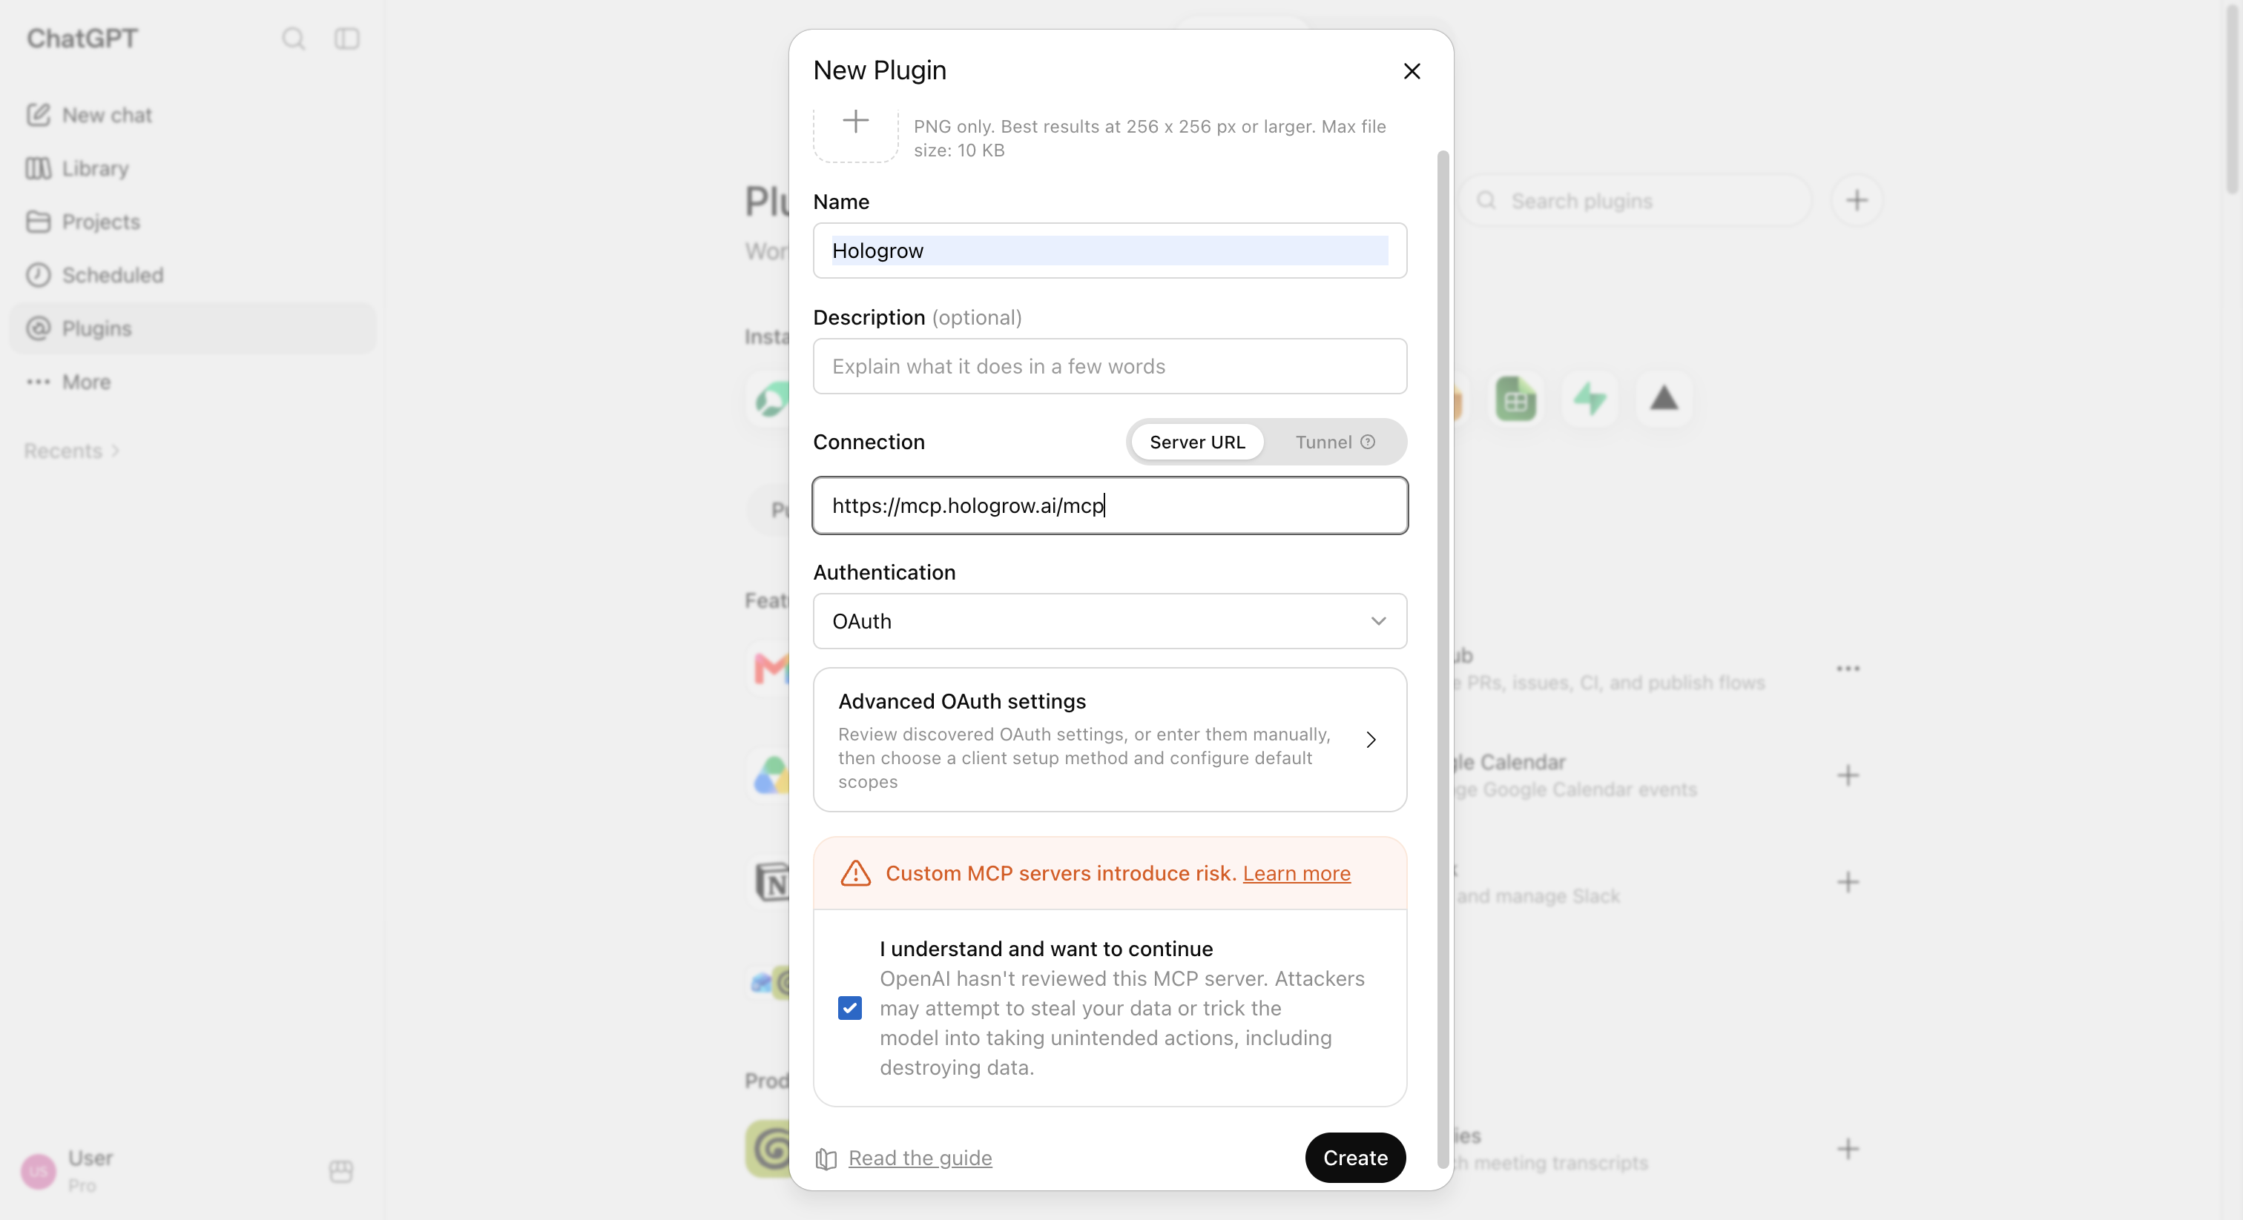Click the dialog scrollbar
Viewport: 2243px width, 1220px height.
tap(1442, 661)
